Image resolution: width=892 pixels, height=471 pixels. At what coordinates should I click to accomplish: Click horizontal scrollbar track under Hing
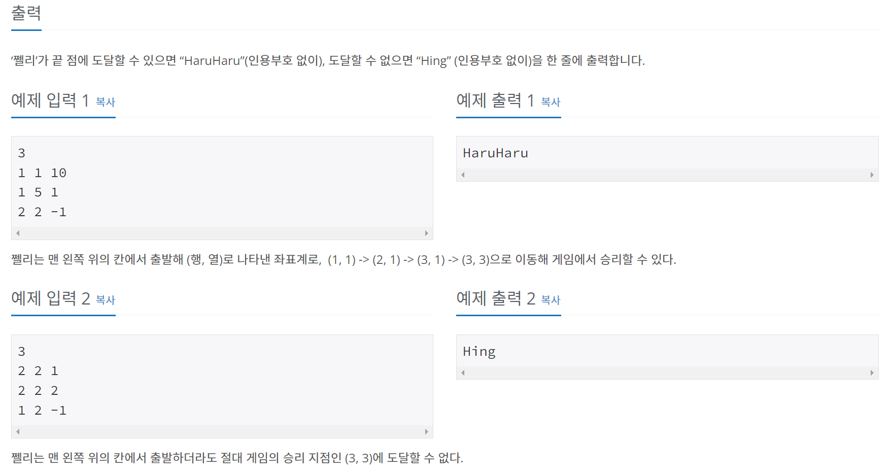click(667, 373)
